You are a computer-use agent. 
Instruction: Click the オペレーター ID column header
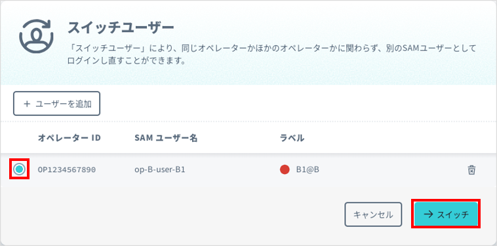click(70, 138)
